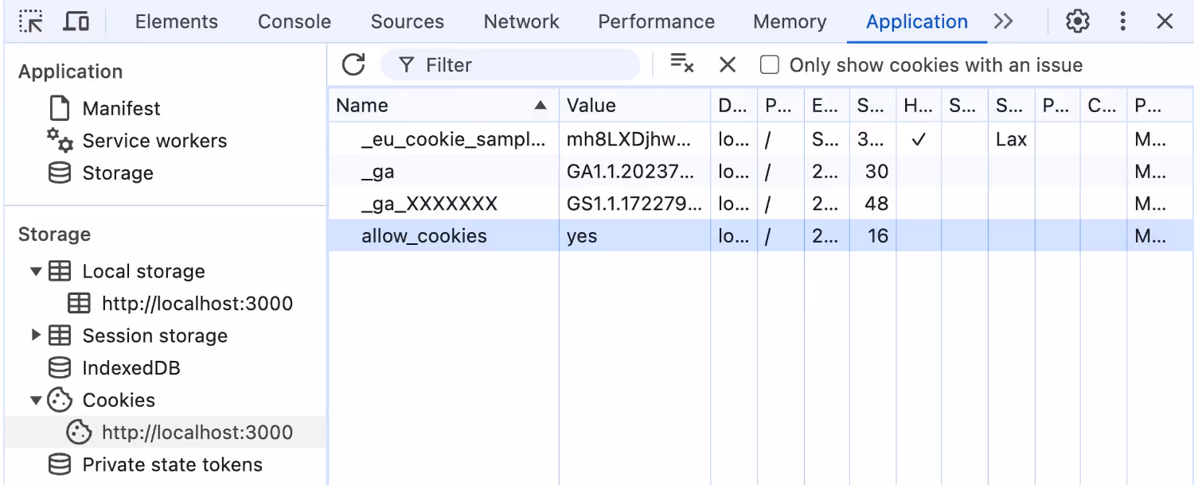Image resolution: width=1194 pixels, height=485 pixels.
Task: Open the customize DevTools three-dot menu
Action: point(1122,21)
